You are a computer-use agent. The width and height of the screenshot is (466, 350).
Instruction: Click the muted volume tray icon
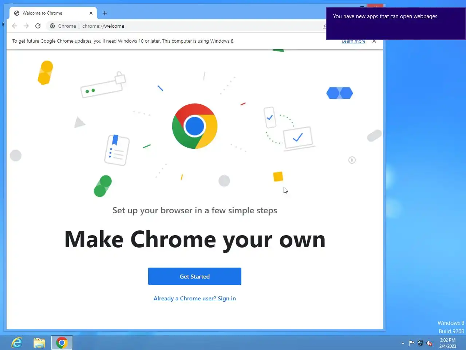point(430,343)
